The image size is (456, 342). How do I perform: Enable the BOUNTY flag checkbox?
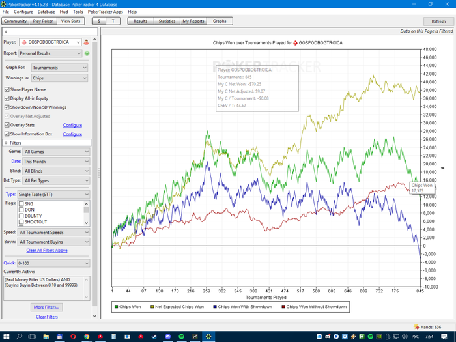pyautogui.click(x=21, y=216)
